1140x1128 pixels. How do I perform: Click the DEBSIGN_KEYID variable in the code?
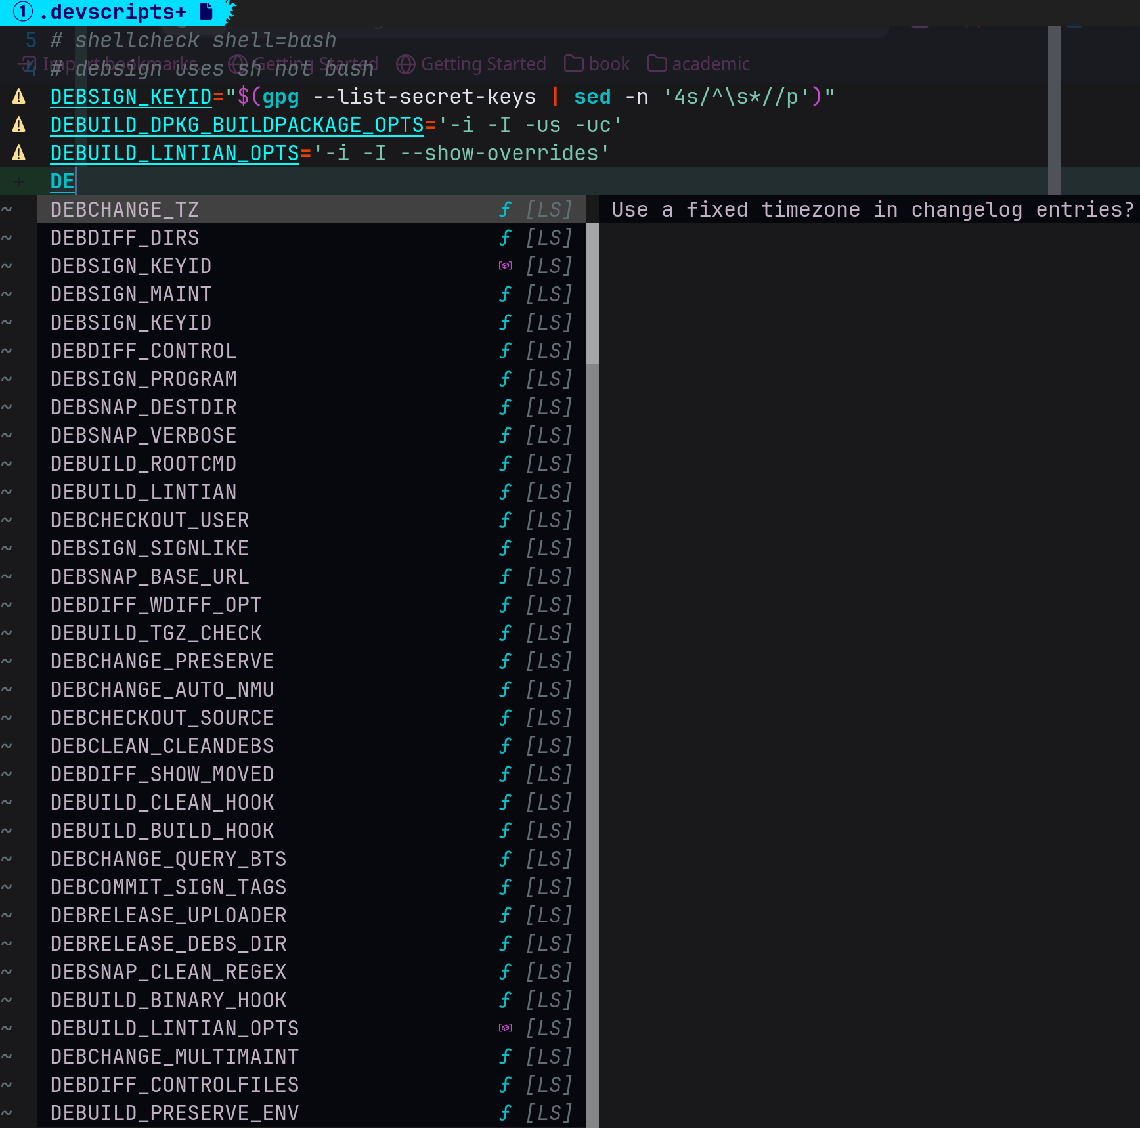tap(131, 97)
